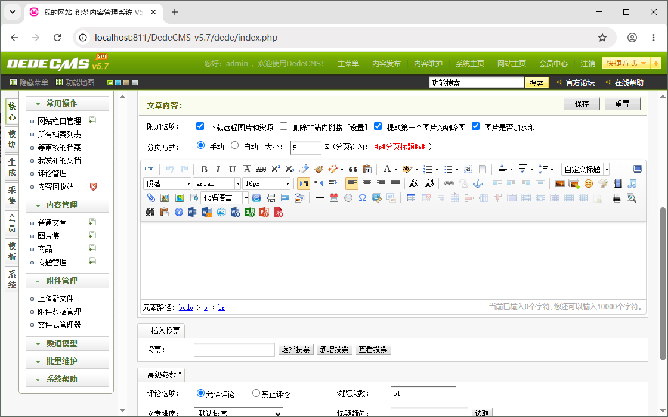Open the find-and-replace binoculars tool

[150, 212]
